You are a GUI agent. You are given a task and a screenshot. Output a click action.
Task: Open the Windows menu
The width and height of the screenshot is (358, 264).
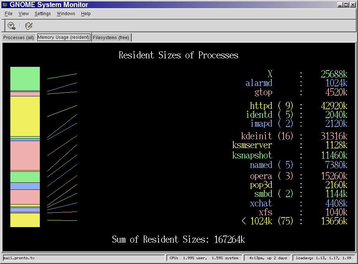point(66,14)
